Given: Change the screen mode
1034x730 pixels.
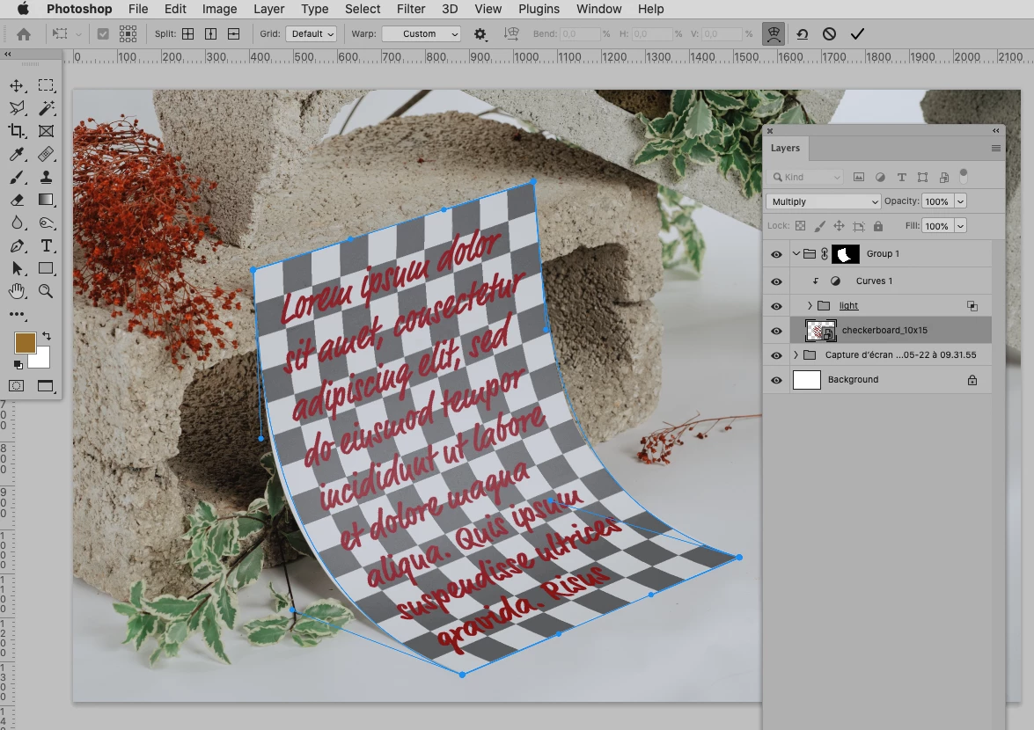Looking at the screenshot, I should point(46,386).
